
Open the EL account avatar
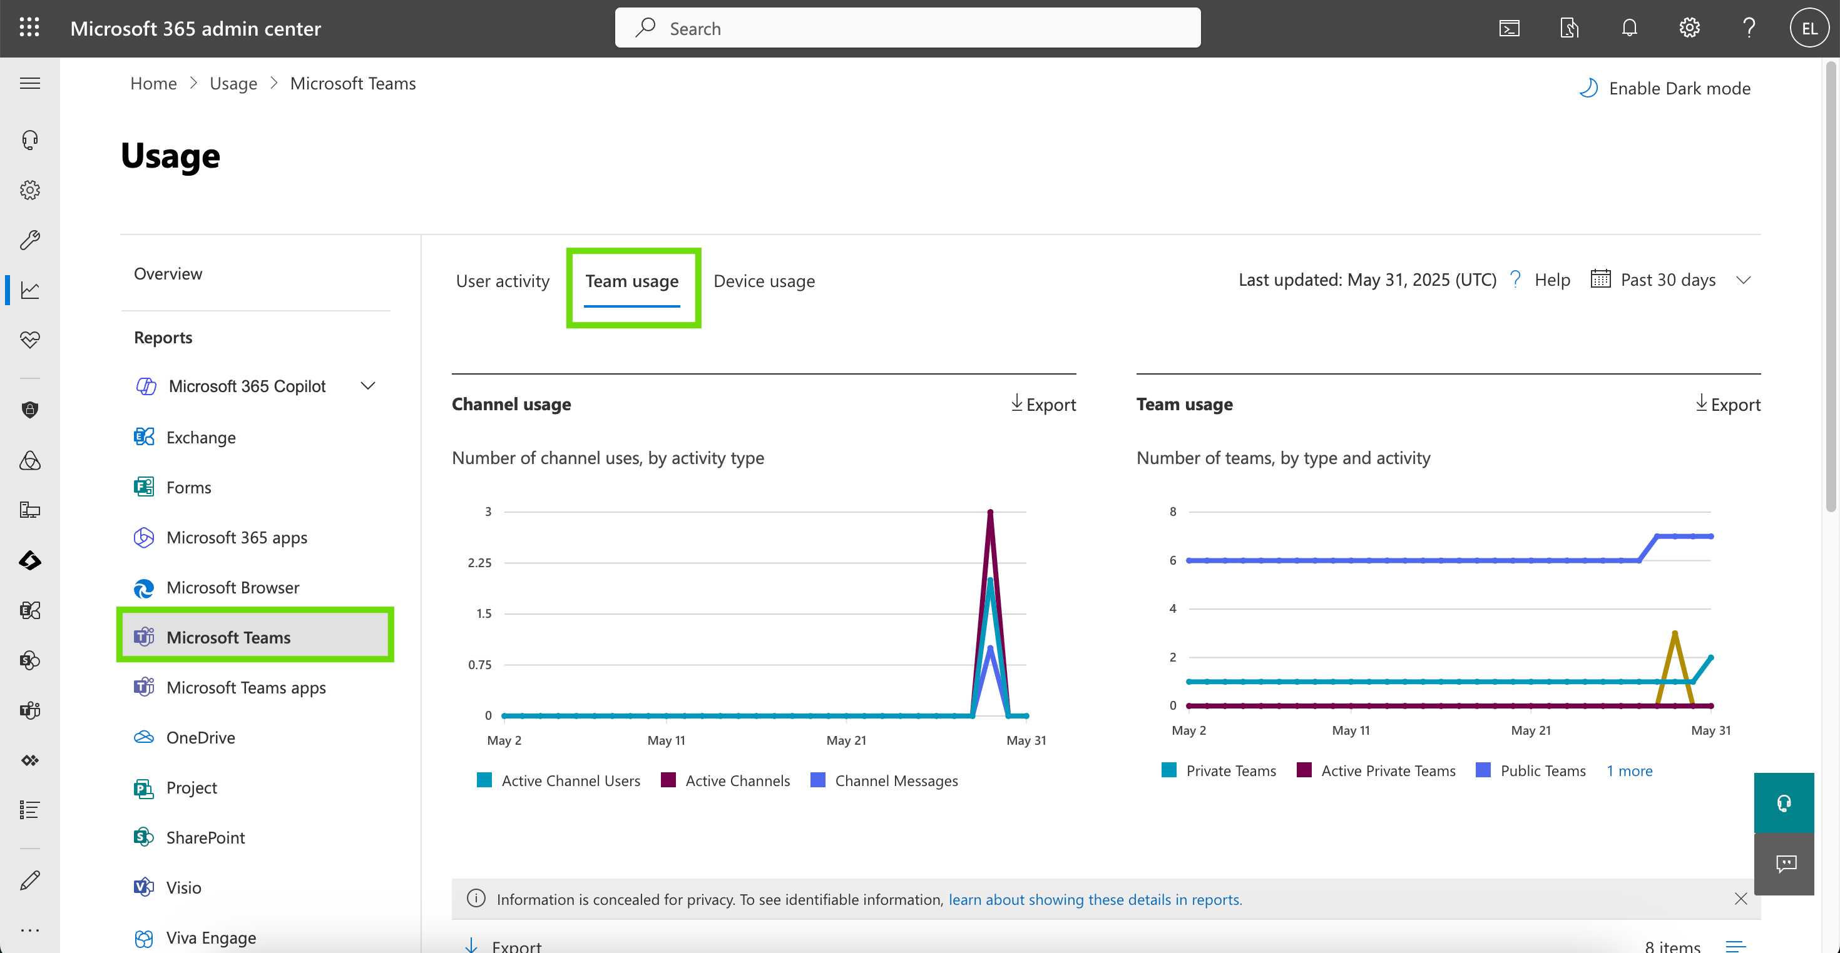(x=1809, y=28)
